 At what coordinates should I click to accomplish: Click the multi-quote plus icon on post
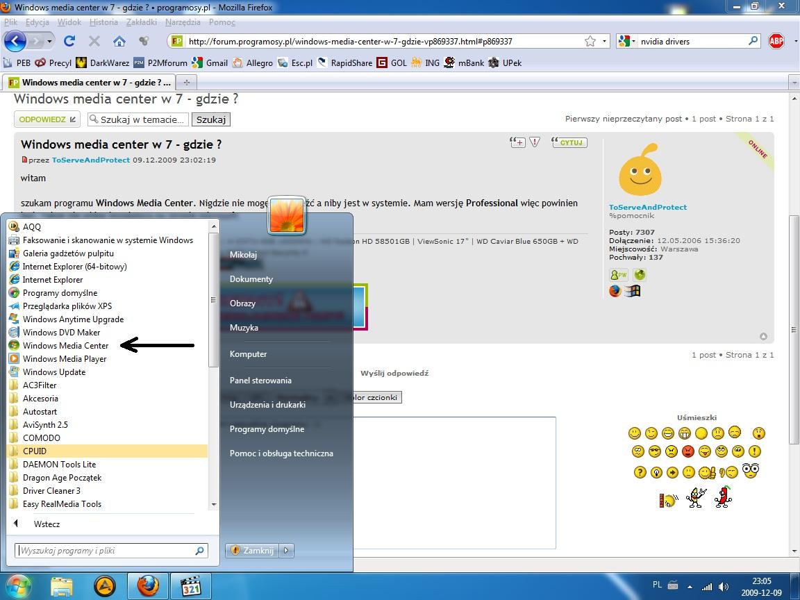point(517,142)
